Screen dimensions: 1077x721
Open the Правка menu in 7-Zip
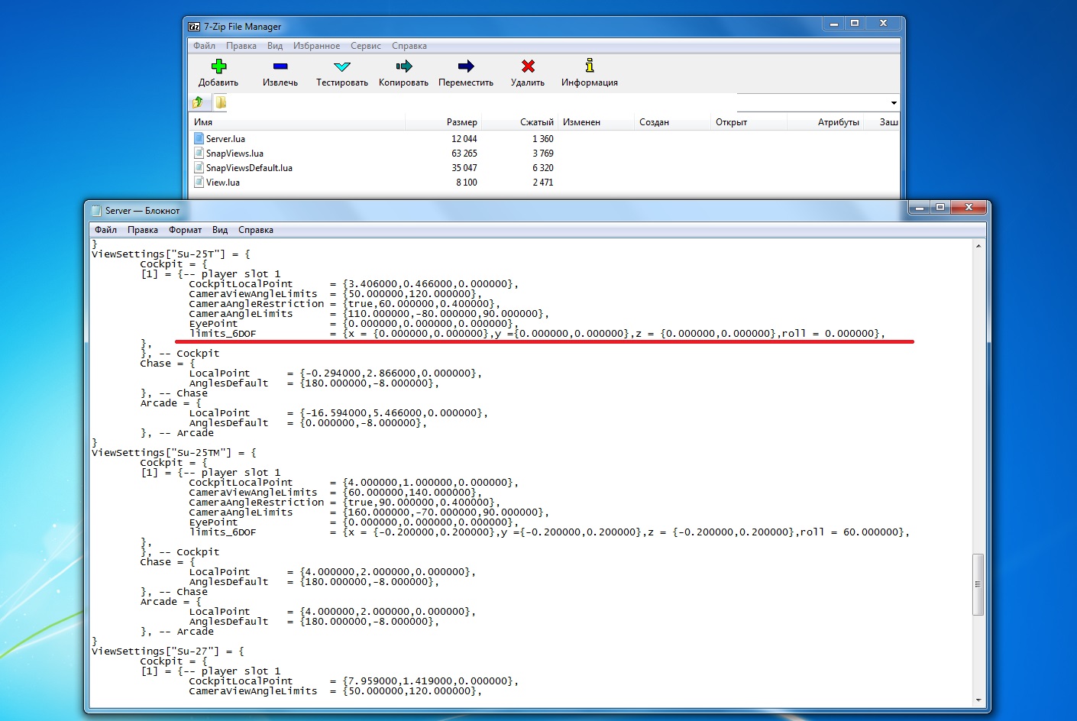tap(241, 46)
